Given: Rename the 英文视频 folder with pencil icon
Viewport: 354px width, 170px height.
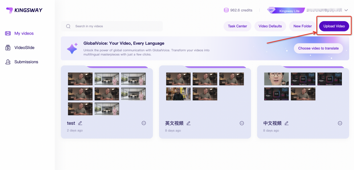Looking at the screenshot, I should [188, 123].
